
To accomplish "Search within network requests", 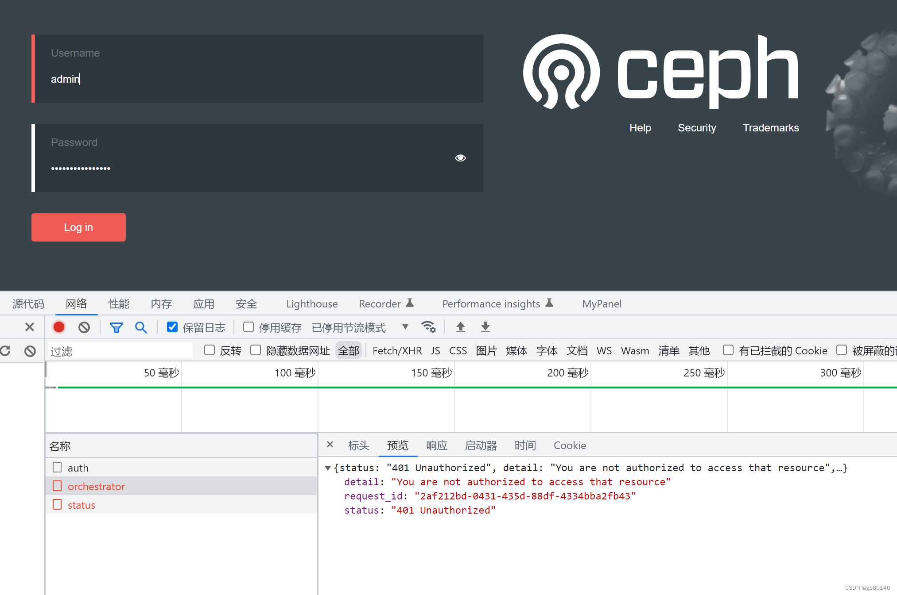I will pyautogui.click(x=141, y=327).
